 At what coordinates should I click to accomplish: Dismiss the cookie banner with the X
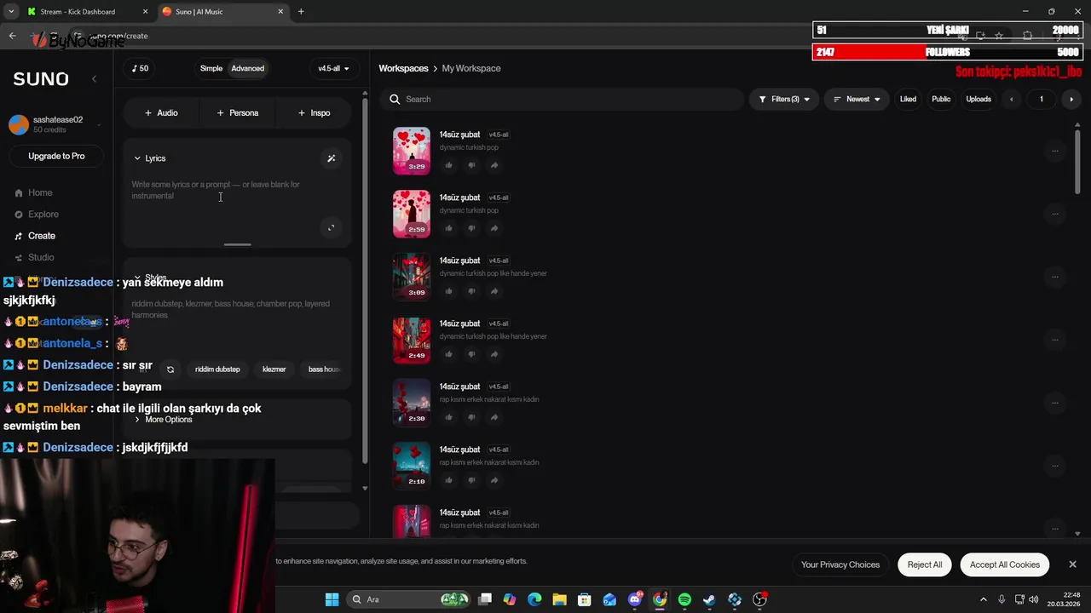click(x=1072, y=564)
